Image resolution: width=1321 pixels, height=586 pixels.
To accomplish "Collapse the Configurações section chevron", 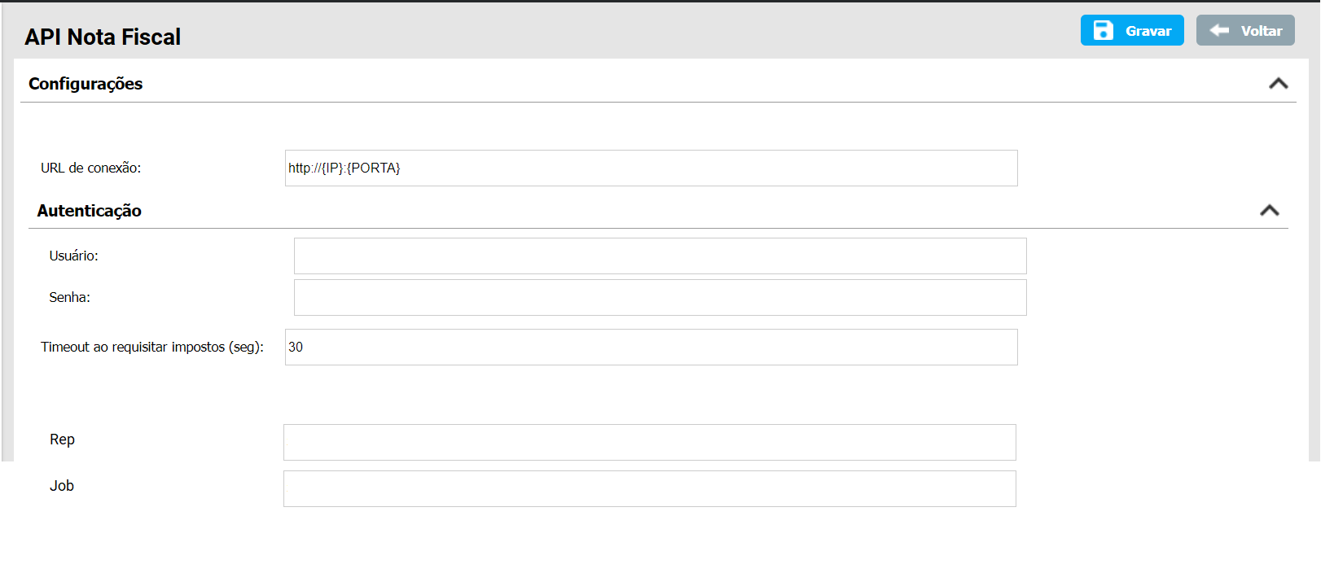I will click(1278, 84).
